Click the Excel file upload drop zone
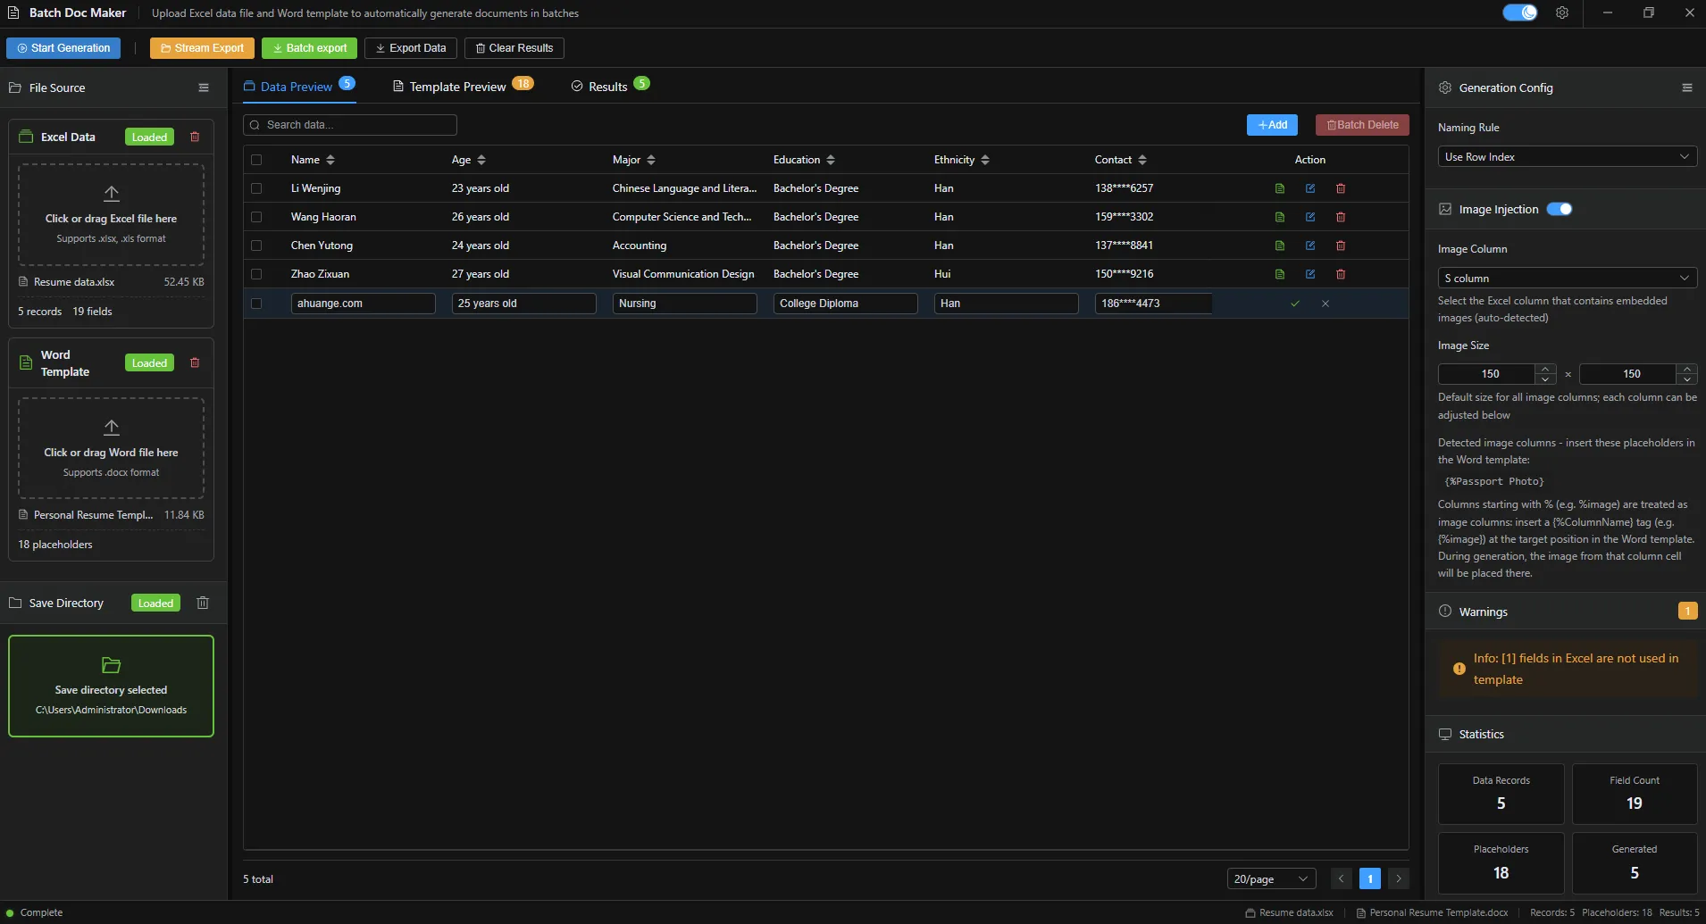Screen dimensions: 1706x924 coord(111,214)
